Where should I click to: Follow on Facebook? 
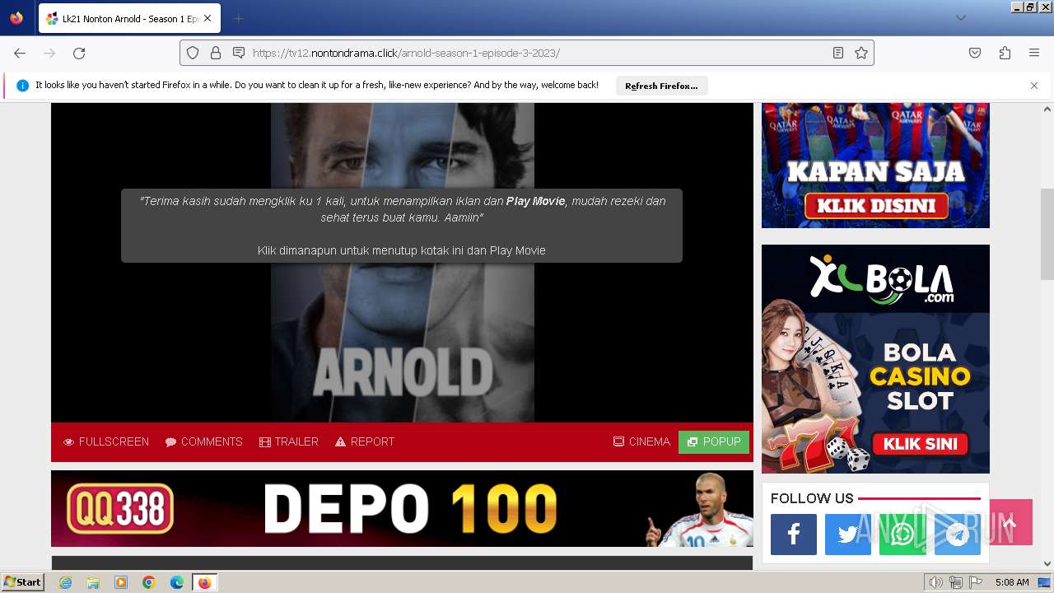click(794, 535)
